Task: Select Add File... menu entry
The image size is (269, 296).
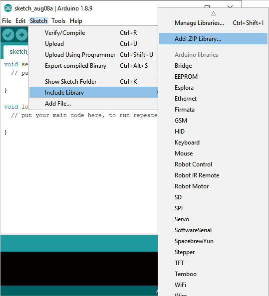Action: pos(93,104)
